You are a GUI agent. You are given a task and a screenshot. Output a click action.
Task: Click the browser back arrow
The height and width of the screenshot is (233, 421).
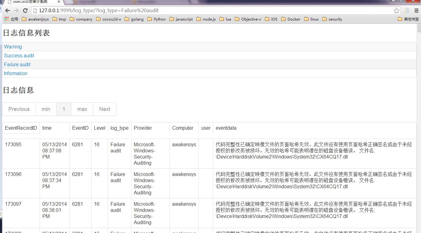(7, 11)
